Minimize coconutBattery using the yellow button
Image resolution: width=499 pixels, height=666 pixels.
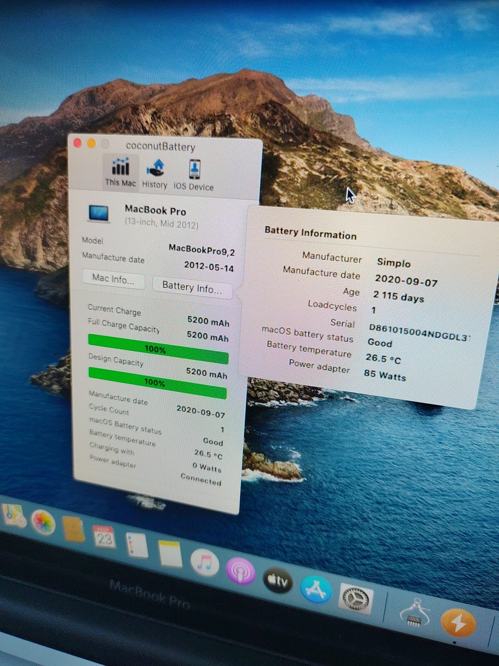click(91, 144)
